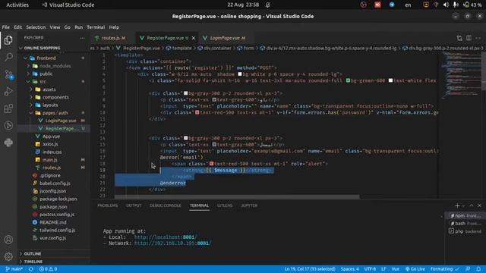
Task: Open Source Control view in activity bar
Action: pyautogui.click(x=8, y=74)
